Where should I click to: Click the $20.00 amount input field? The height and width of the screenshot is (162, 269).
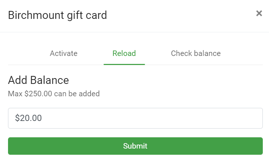tap(135, 118)
